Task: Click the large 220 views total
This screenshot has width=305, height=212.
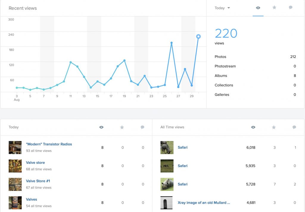Action: click(x=226, y=34)
